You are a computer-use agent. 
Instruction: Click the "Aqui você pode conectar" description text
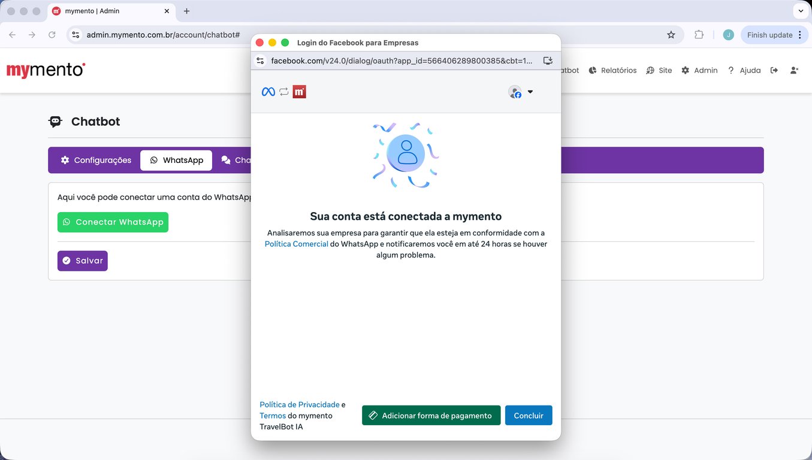tap(154, 197)
